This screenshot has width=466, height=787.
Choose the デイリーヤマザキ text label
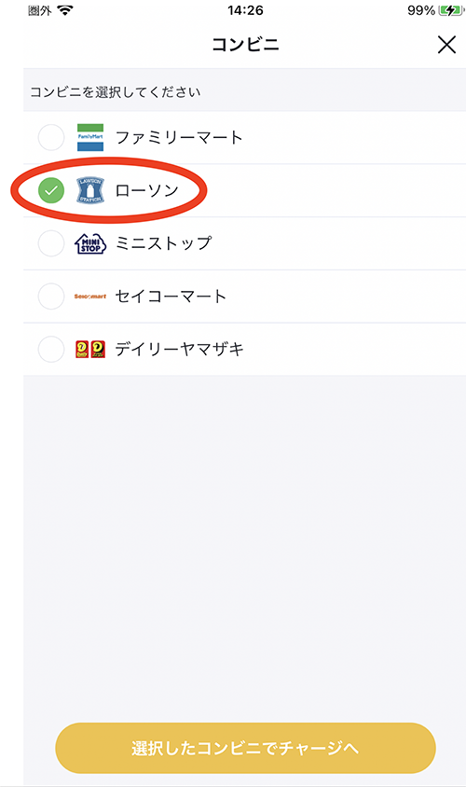click(180, 349)
